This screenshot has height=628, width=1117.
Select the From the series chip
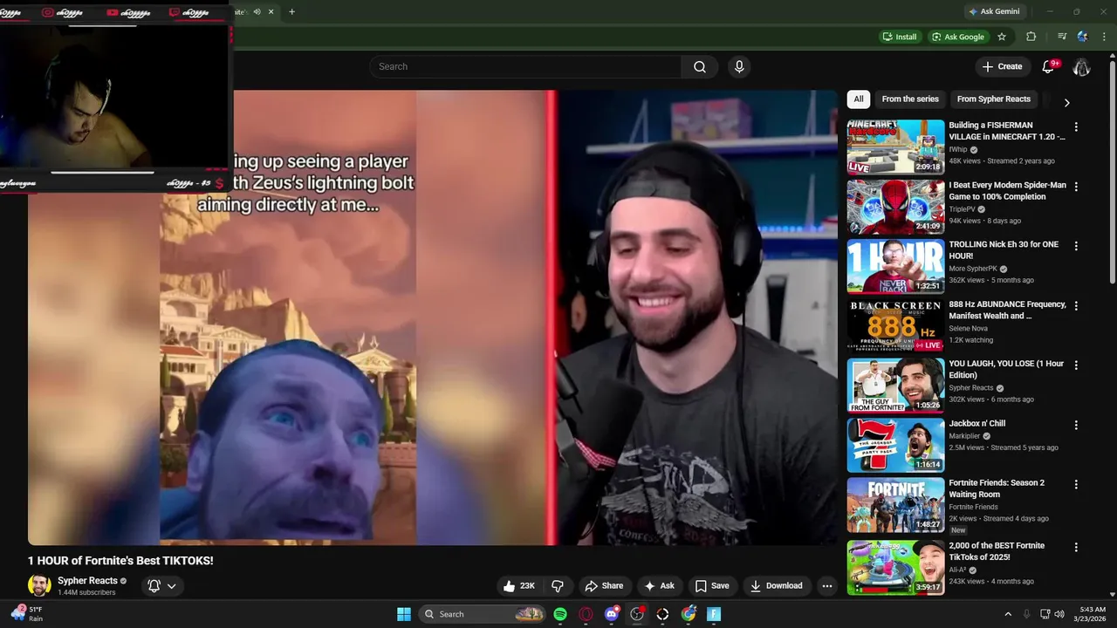click(910, 99)
